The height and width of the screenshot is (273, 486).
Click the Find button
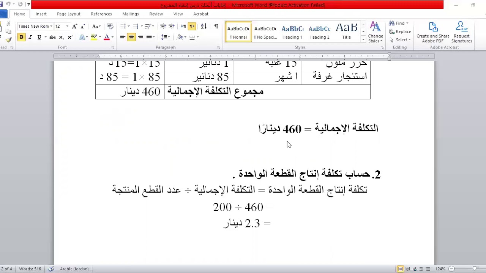[x=399, y=24]
